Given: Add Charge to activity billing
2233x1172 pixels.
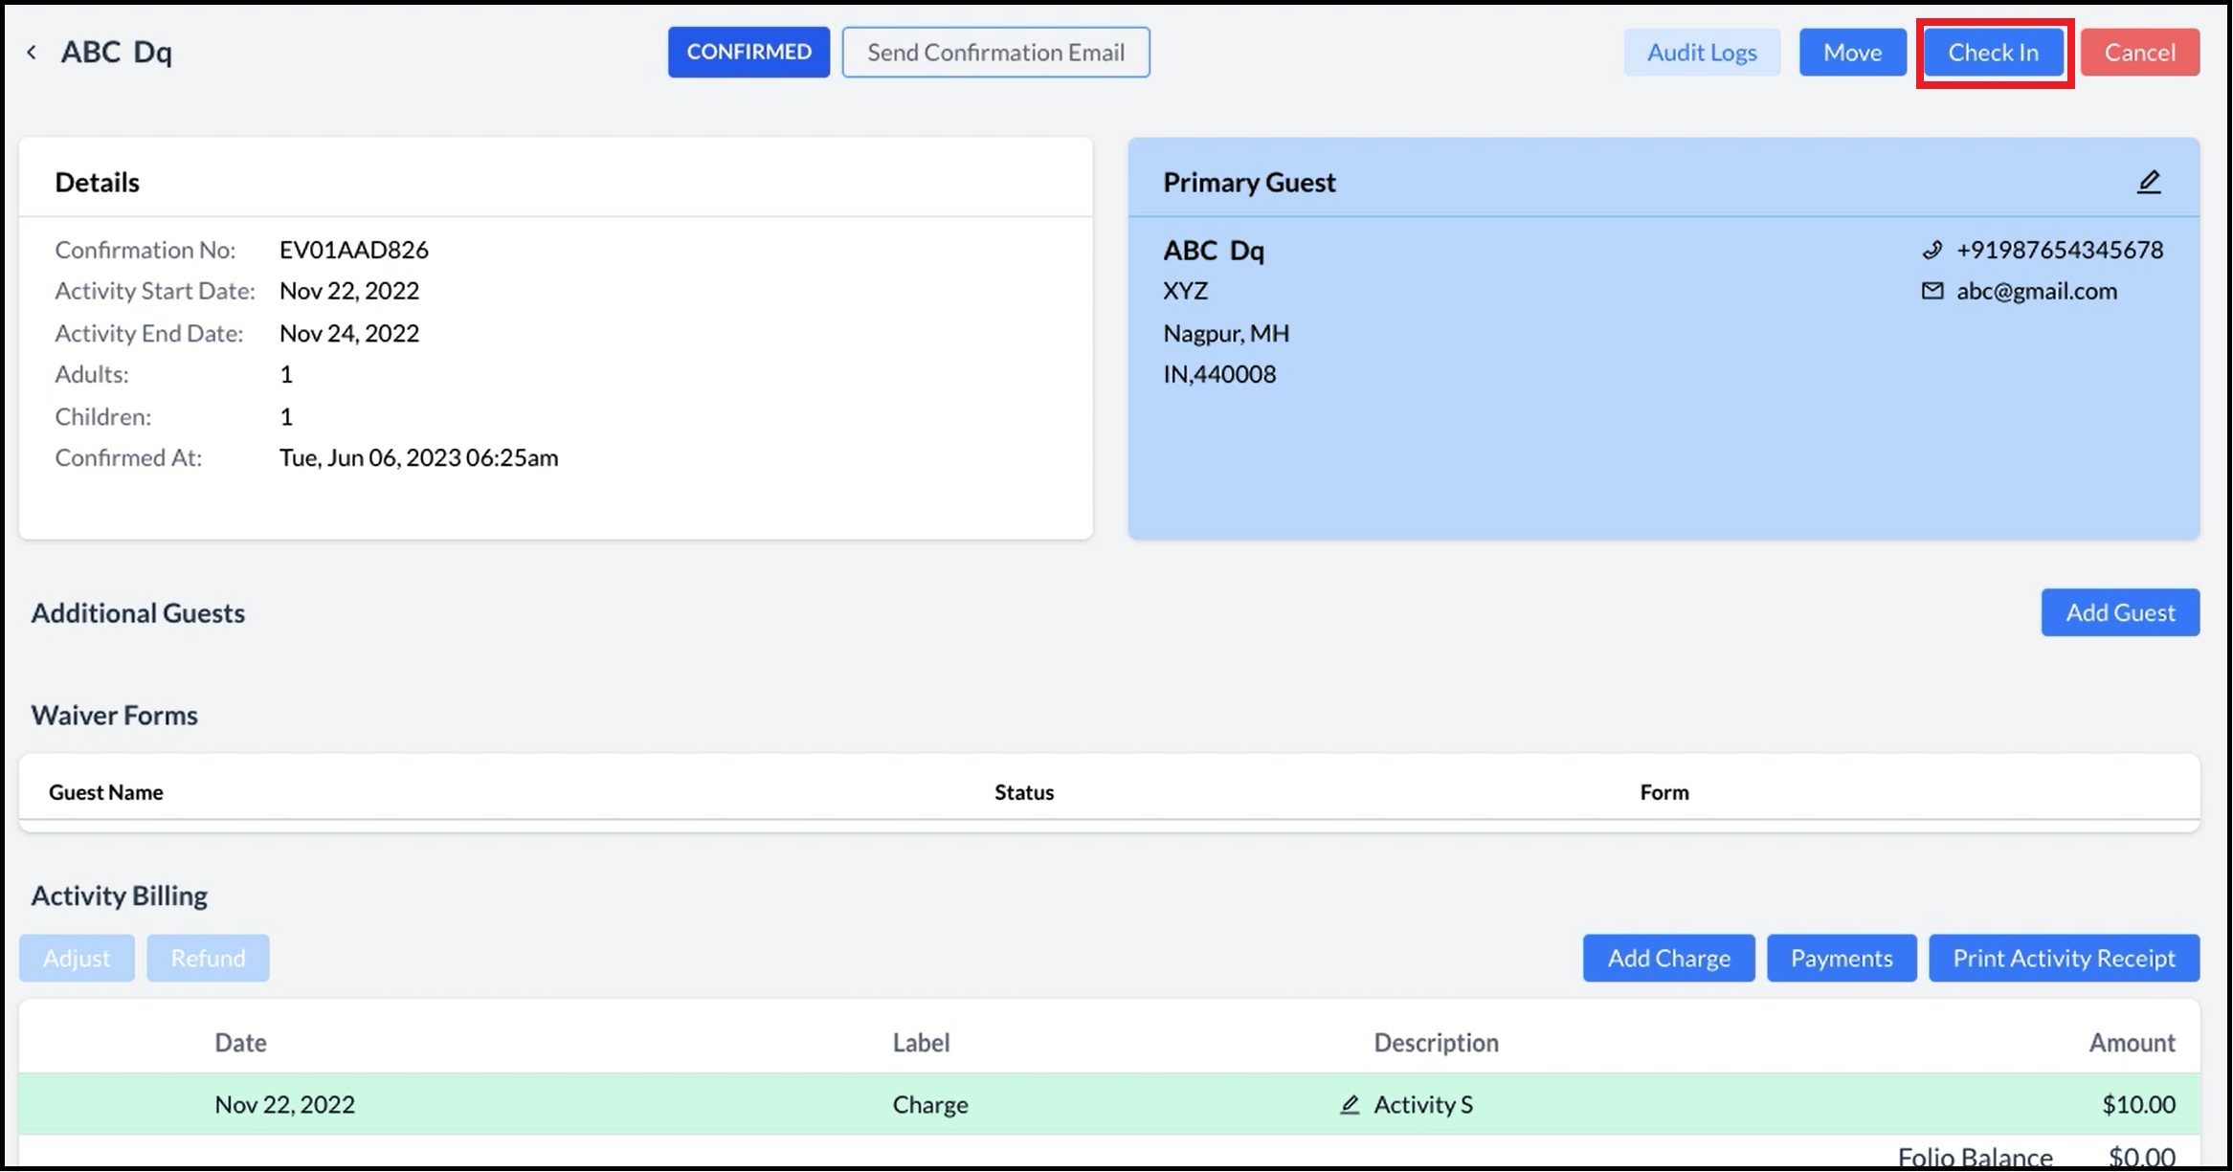Looking at the screenshot, I should tap(1667, 959).
